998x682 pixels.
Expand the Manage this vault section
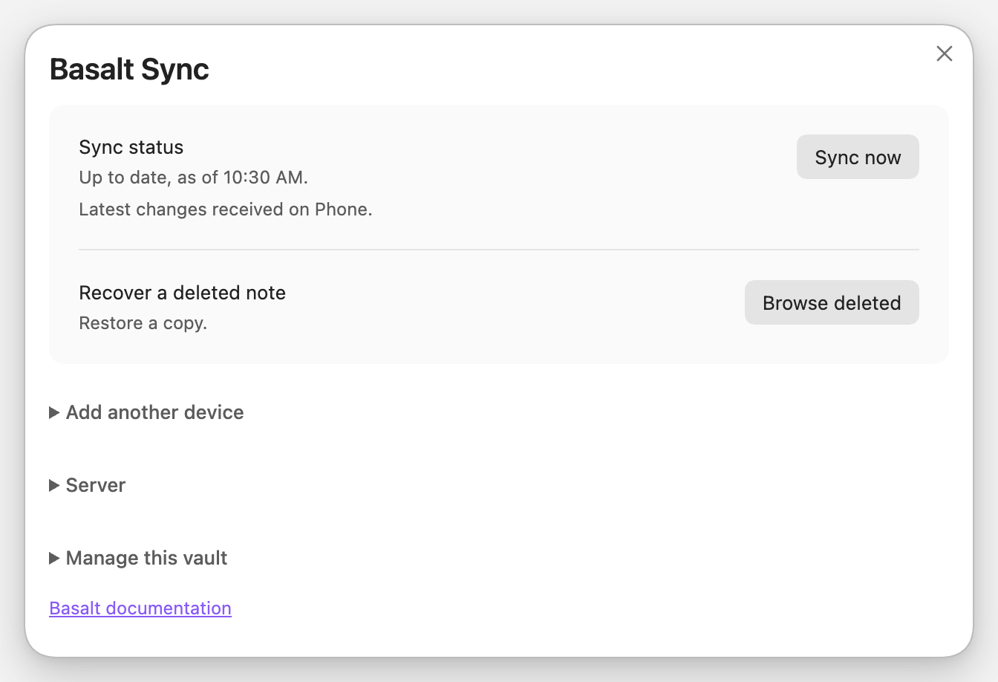[138, 558]
